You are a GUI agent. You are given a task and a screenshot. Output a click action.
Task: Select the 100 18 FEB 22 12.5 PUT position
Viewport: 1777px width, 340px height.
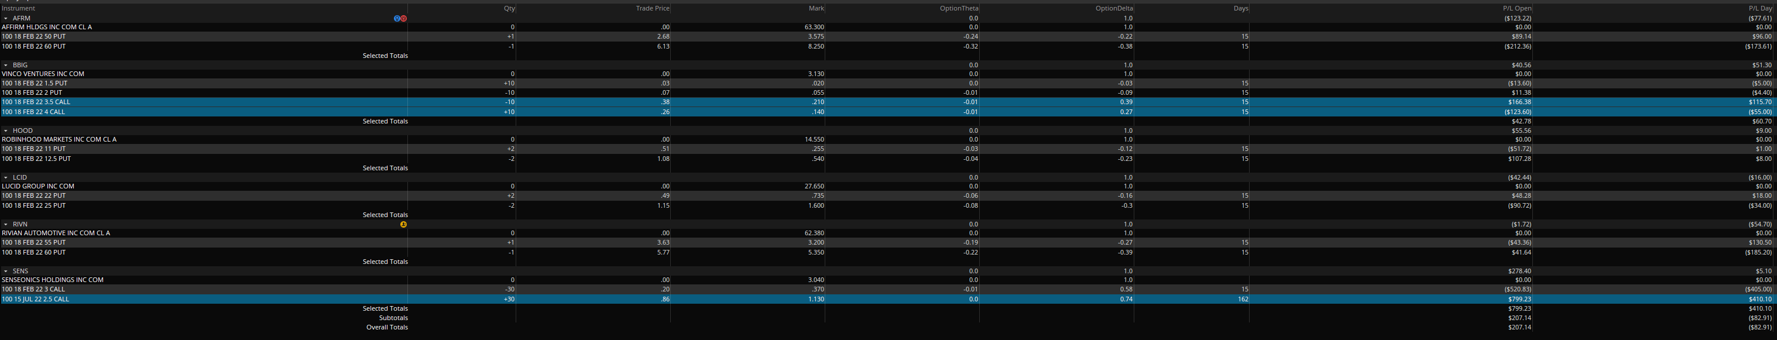pos(888,159)
